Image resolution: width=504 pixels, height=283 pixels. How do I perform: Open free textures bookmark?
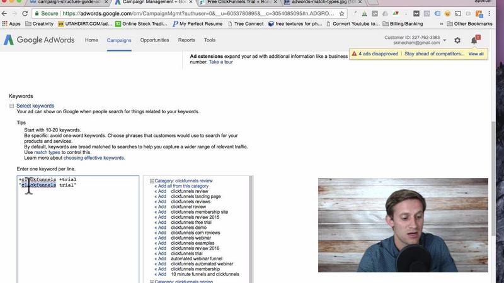point(295,24)
